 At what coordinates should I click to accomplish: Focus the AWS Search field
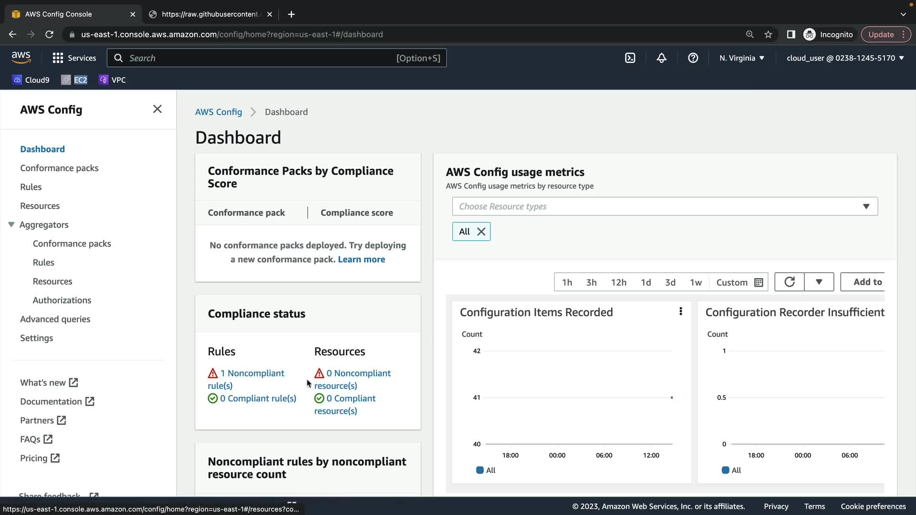click(x=277, y=58)
